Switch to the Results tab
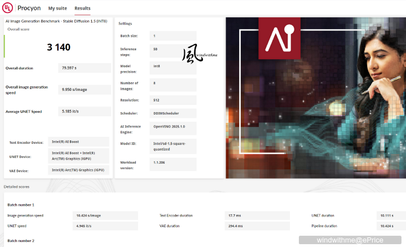 click(x=82, y=8)
